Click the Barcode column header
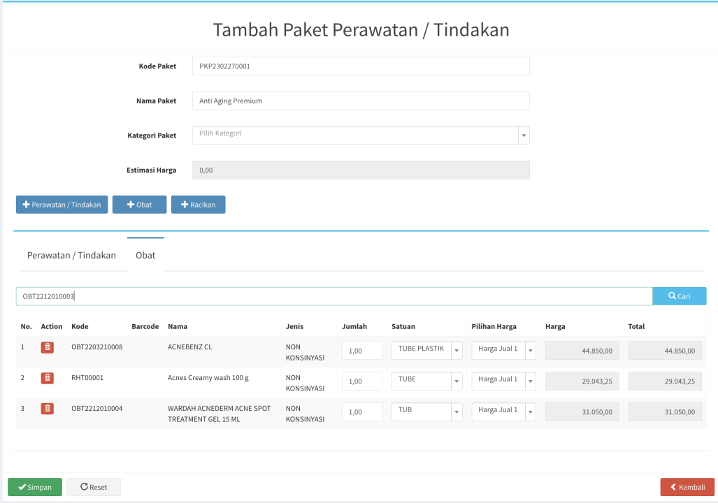The height and width of the screenshot is (503, 718). [145, 326]
